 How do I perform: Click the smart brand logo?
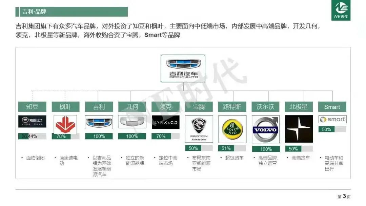tap(332, 119)
